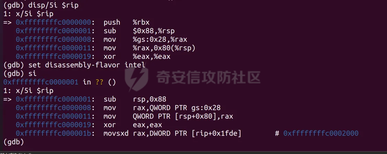The image size is (387, 154).
Task: Click the shield logo in the watermark
Action: tap(137, 79)
